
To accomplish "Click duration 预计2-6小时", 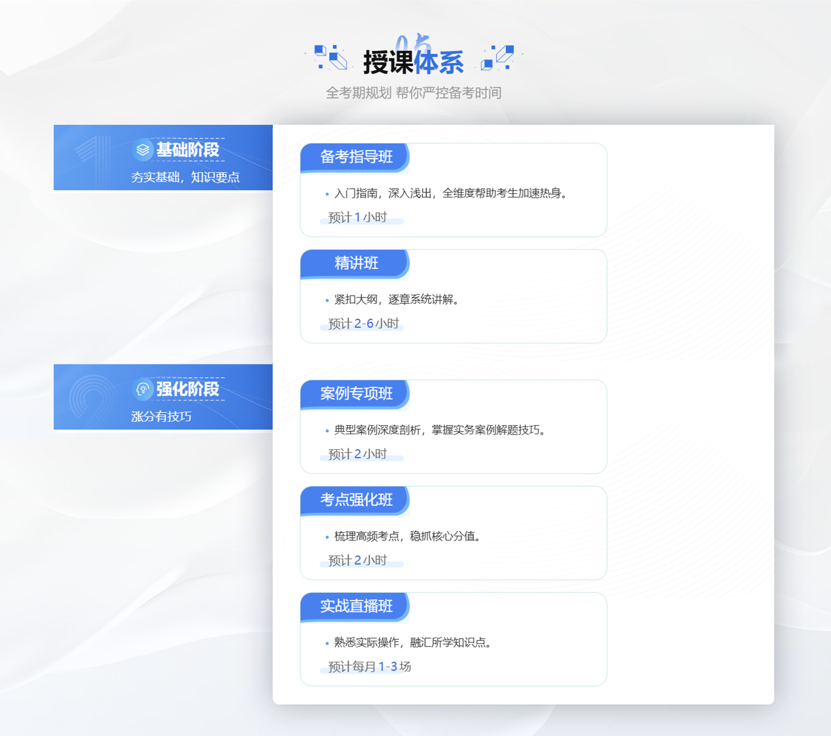I will click(x=363, y=324).
